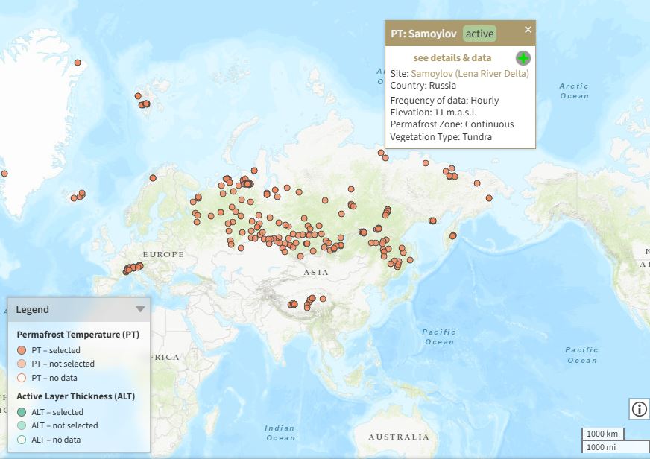Viewport: 650px width, 459px height.
Task: Click the station marker in eastern Greenland
Action: coord(78,63)
